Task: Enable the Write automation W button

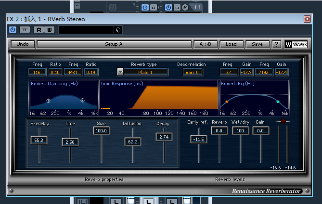Action: [49, 30]
